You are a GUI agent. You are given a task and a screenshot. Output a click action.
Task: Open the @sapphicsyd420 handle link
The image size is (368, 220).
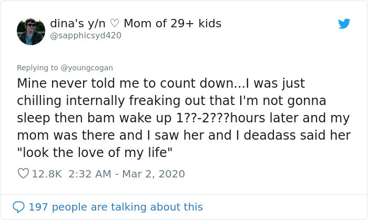coord(86,36)
